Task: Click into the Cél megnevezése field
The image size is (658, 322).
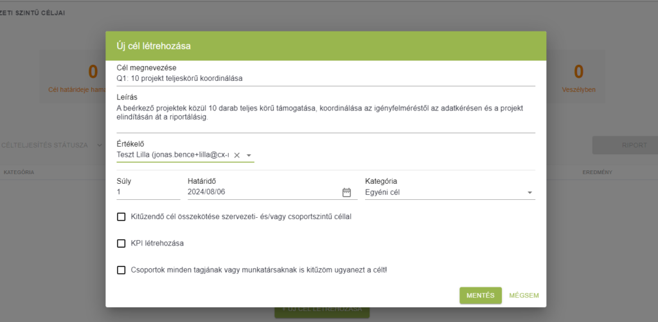Action: pos(326,78)
